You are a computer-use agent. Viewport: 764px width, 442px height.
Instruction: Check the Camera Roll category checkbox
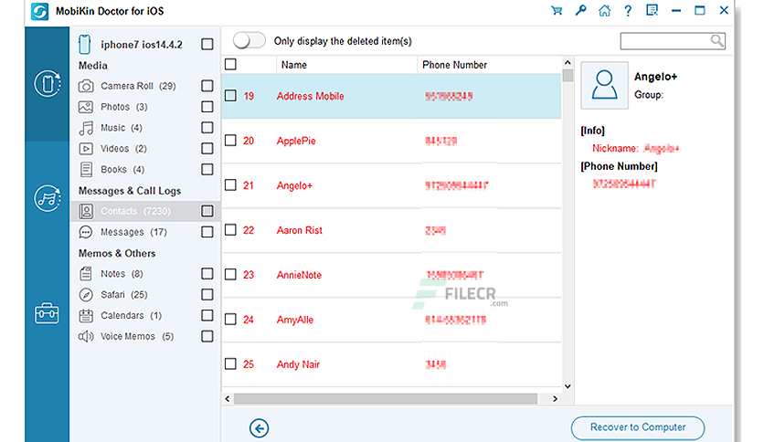click(x=207, y=86)
